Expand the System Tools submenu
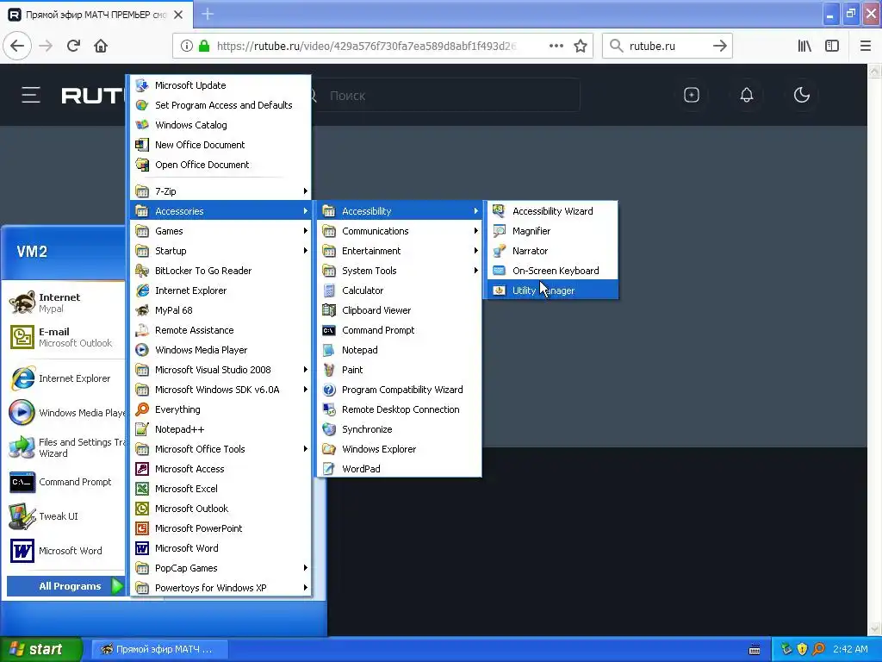This screenshot has height=662, width=882. point(399,271)
